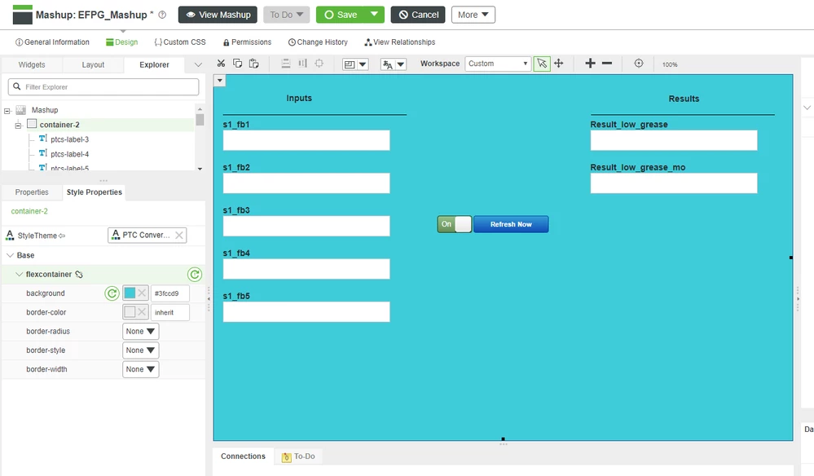
Task: Open the To Do dropdown
Action: 286,15
